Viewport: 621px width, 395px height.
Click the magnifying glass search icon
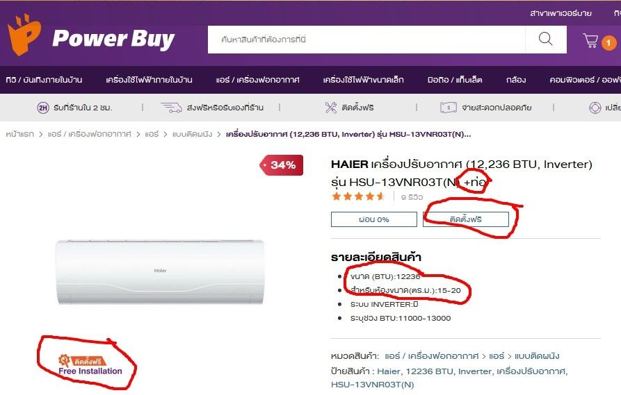tap(545, 39)
